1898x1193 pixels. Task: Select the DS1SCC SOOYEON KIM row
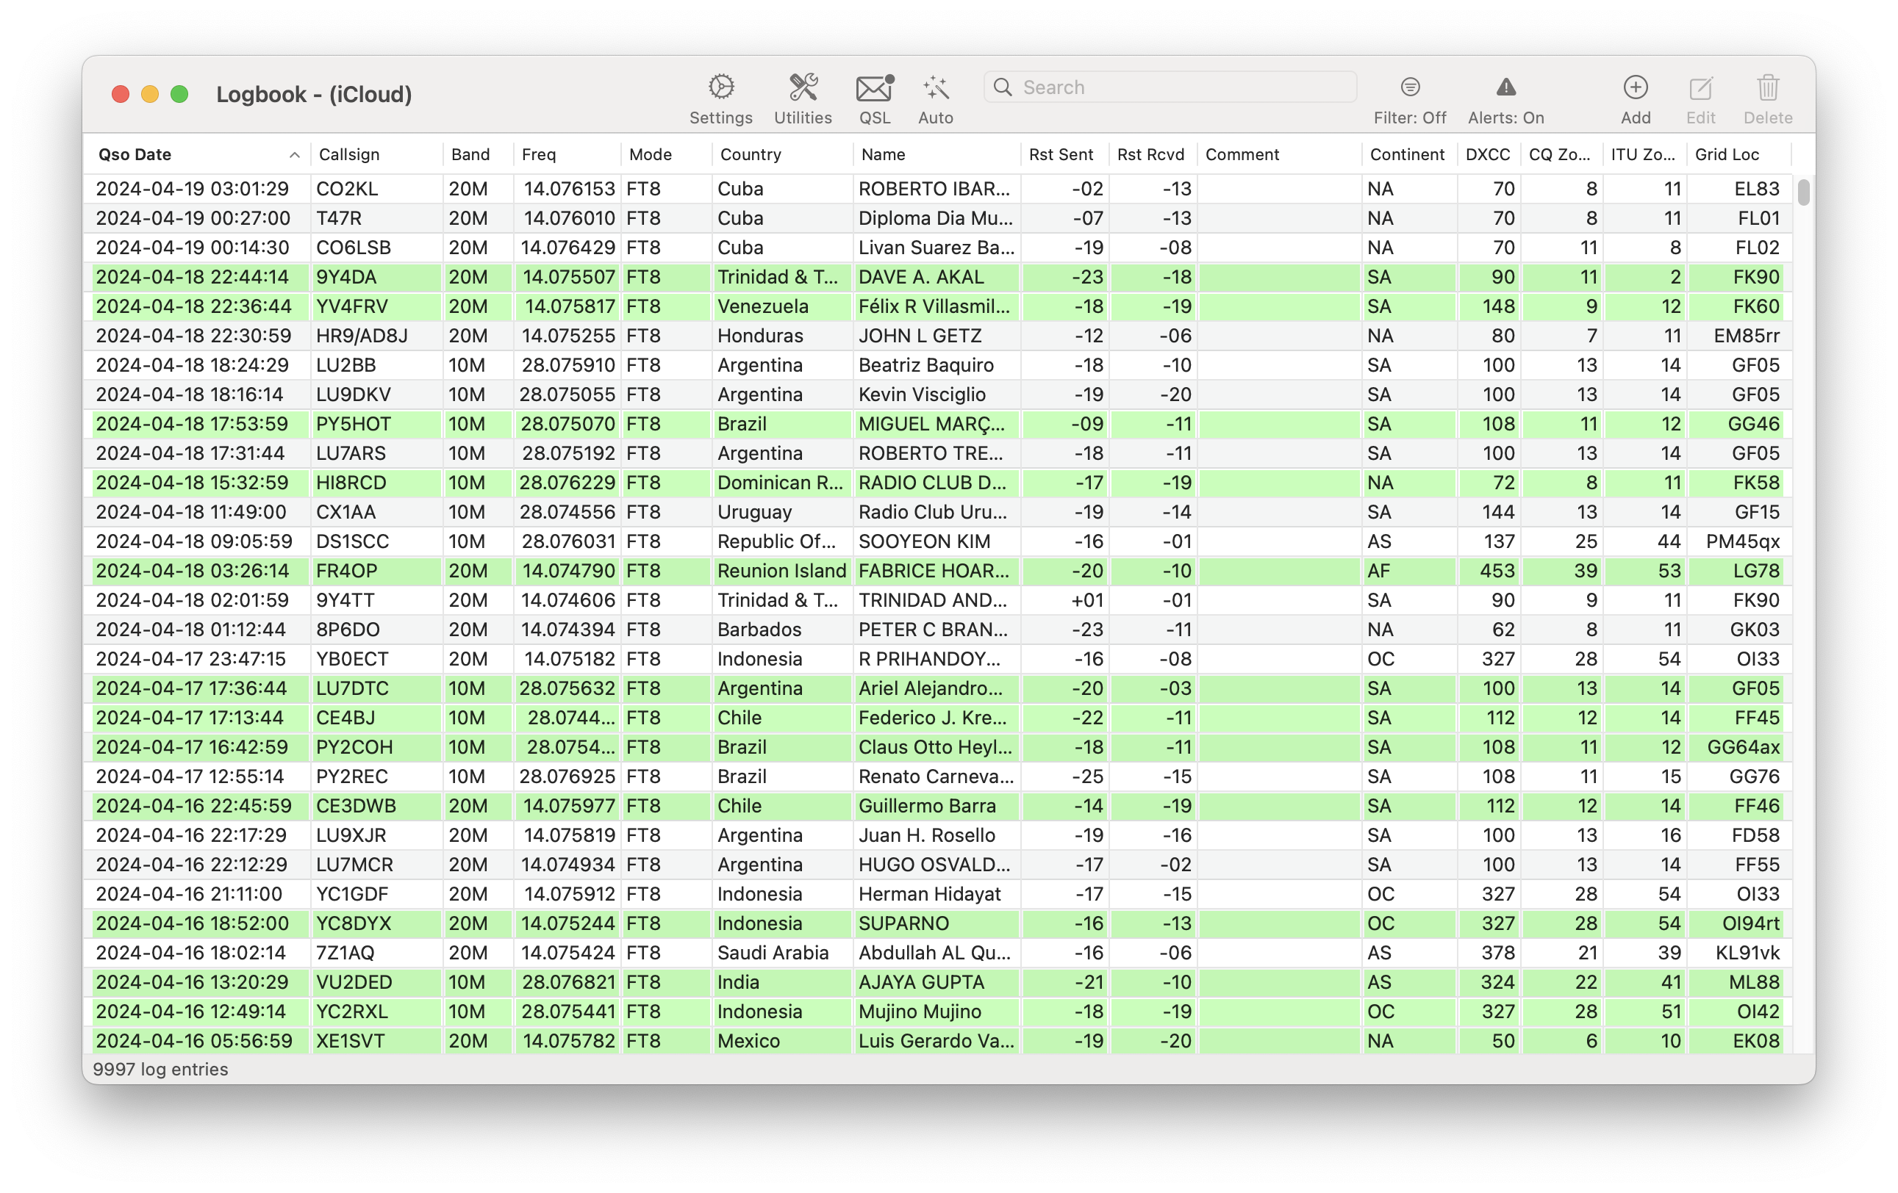[937, 541]
